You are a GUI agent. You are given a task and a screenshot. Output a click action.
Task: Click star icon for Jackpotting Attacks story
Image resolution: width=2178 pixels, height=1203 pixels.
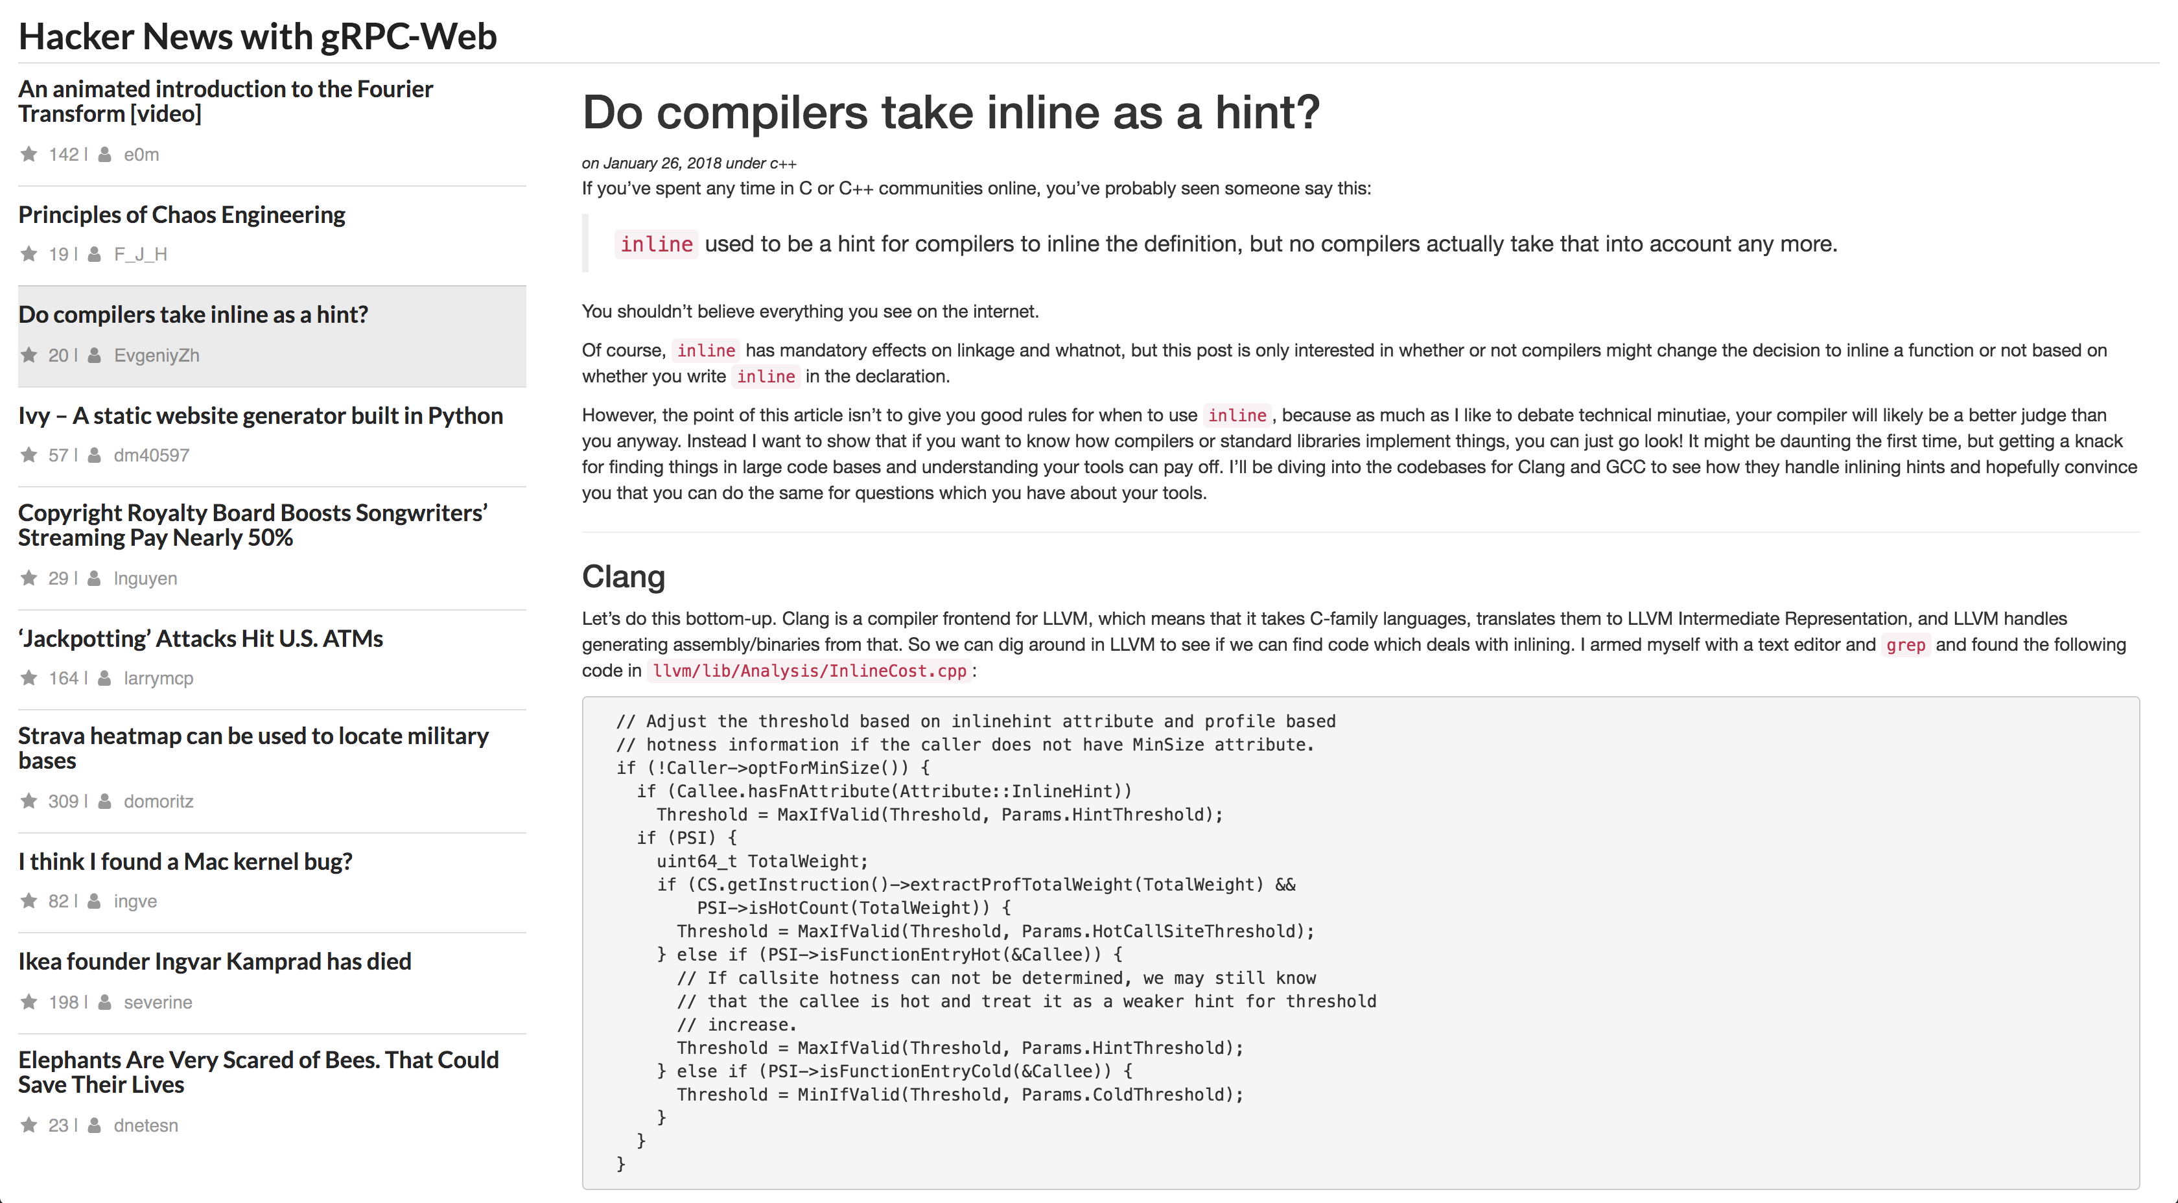(29, 678)
